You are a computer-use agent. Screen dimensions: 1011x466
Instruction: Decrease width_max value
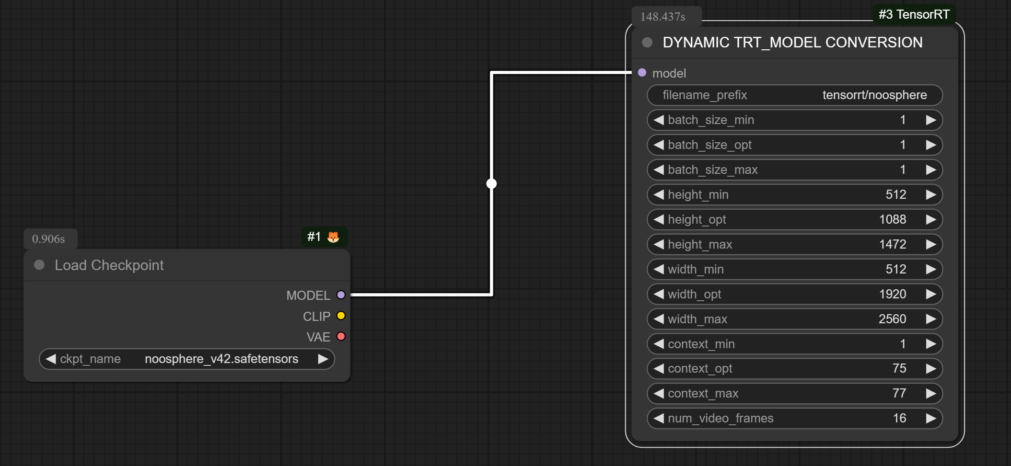(659, 319)
